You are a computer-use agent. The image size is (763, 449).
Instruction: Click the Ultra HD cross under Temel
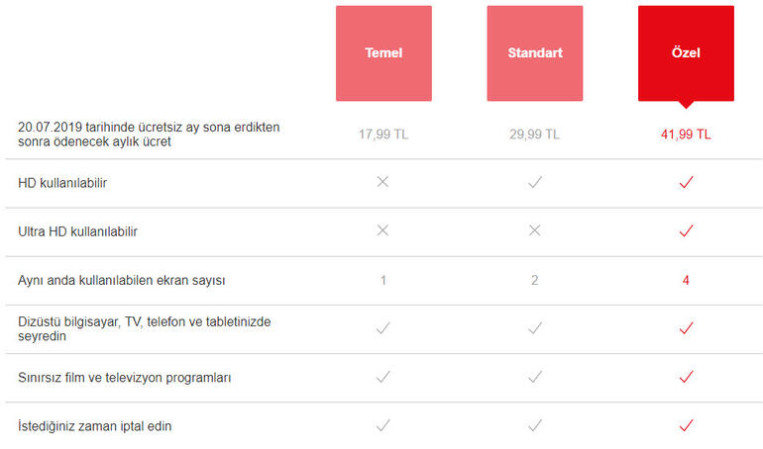click(x=383, y=231)
